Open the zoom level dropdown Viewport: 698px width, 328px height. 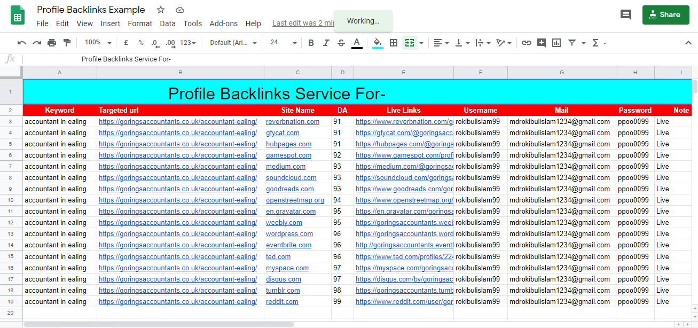click(x=97, y=43)
